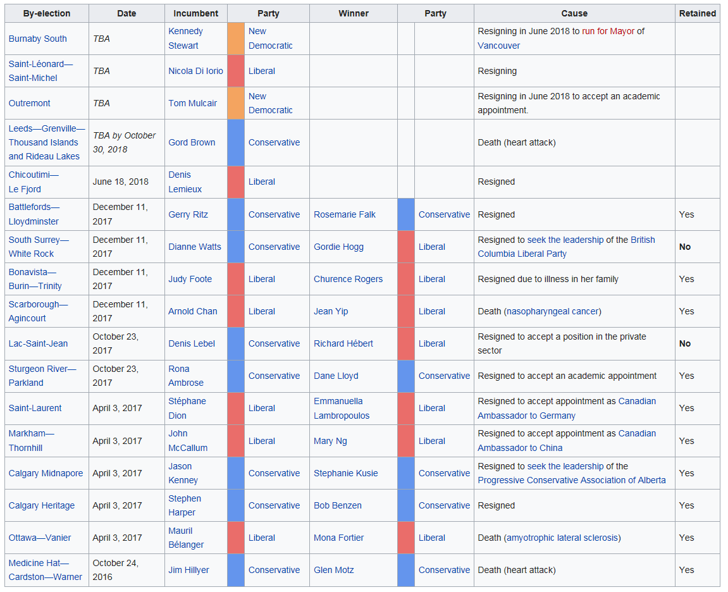The height and width of the screenshot is (592, 728).
Task: Open the Lac-Saint-Jean by-election link
Action: pos(38,343)
